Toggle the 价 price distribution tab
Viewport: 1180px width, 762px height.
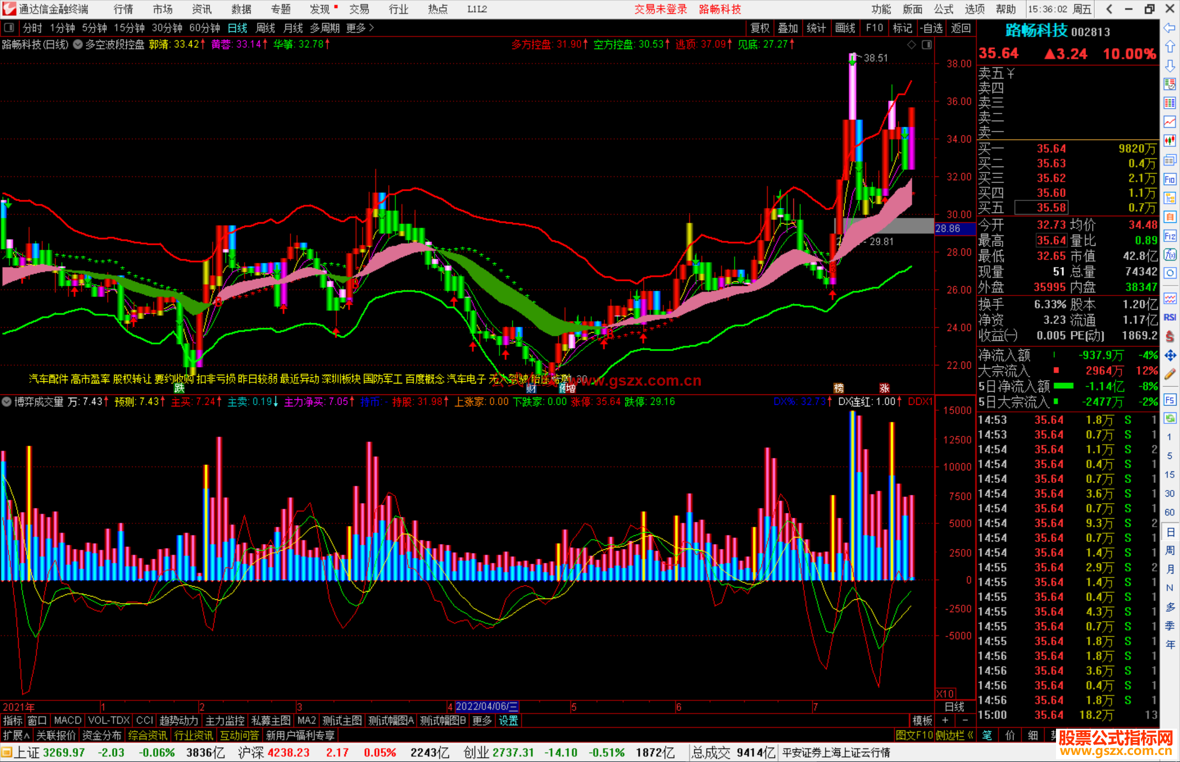click(1010, 735)
